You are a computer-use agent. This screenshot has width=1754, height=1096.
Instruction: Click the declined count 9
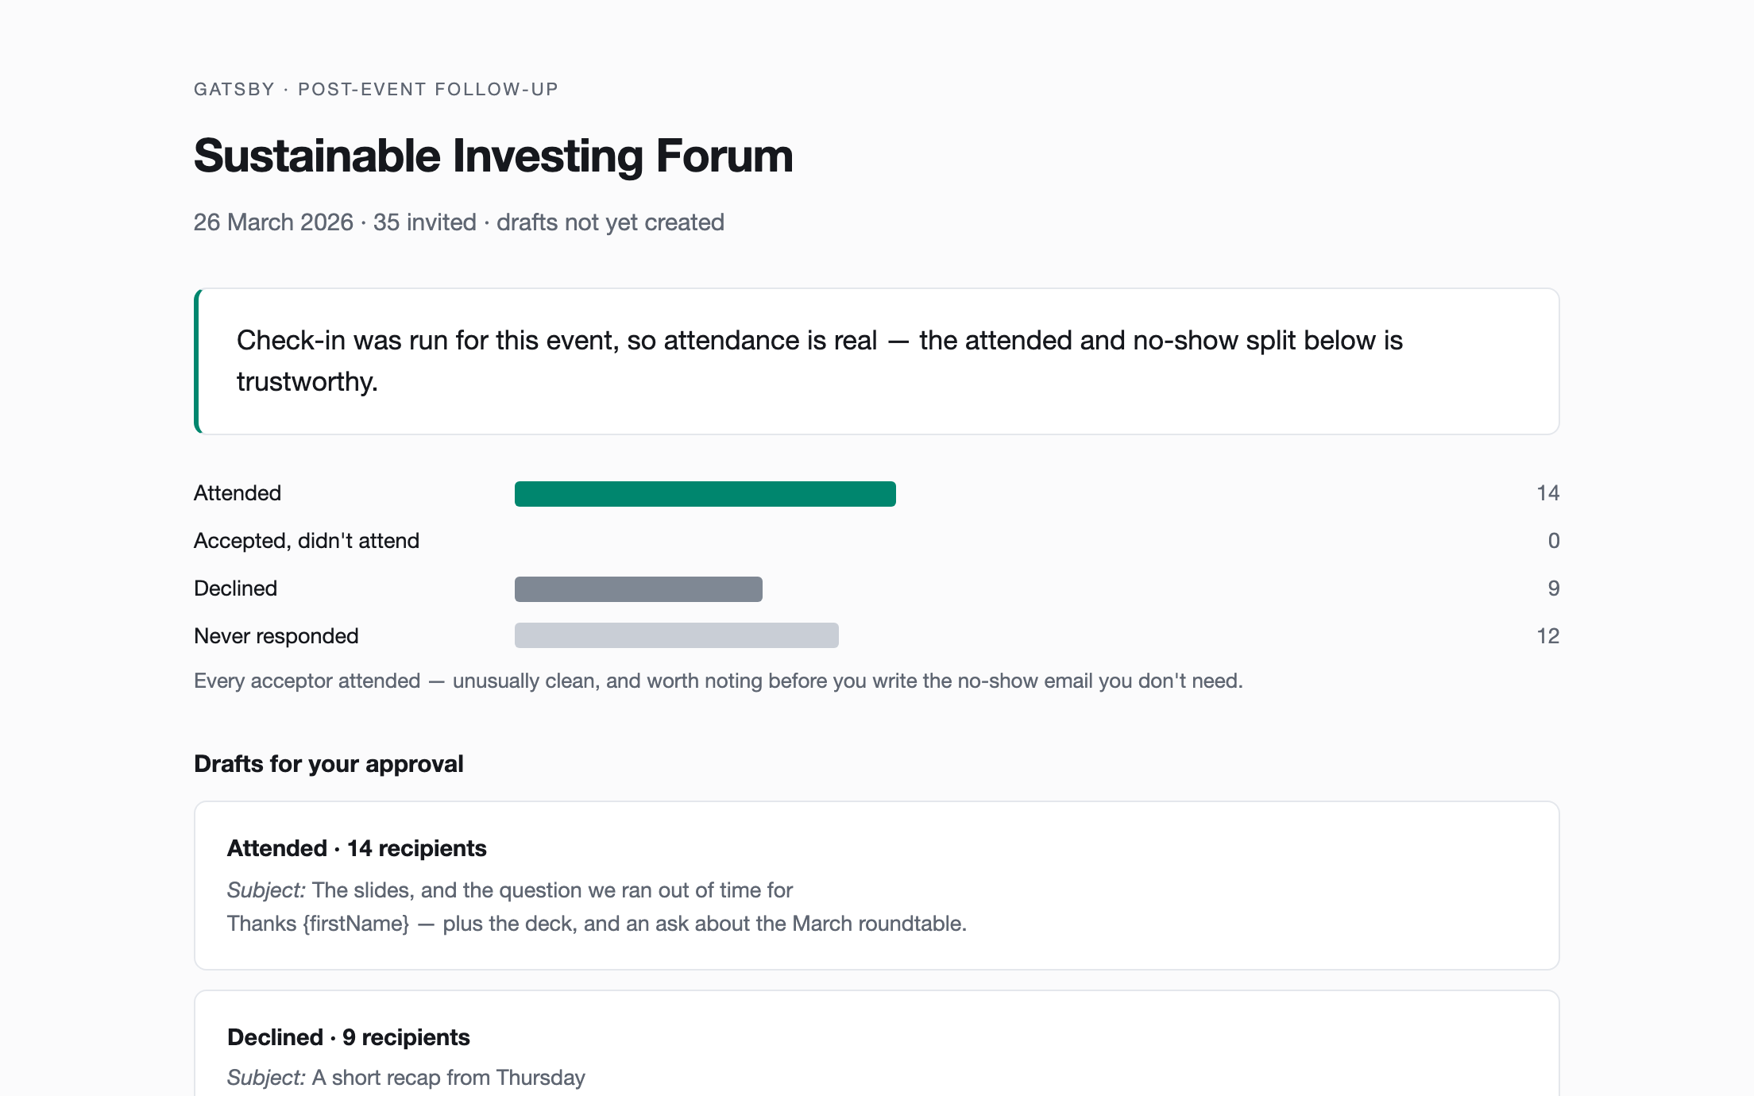1554,589
